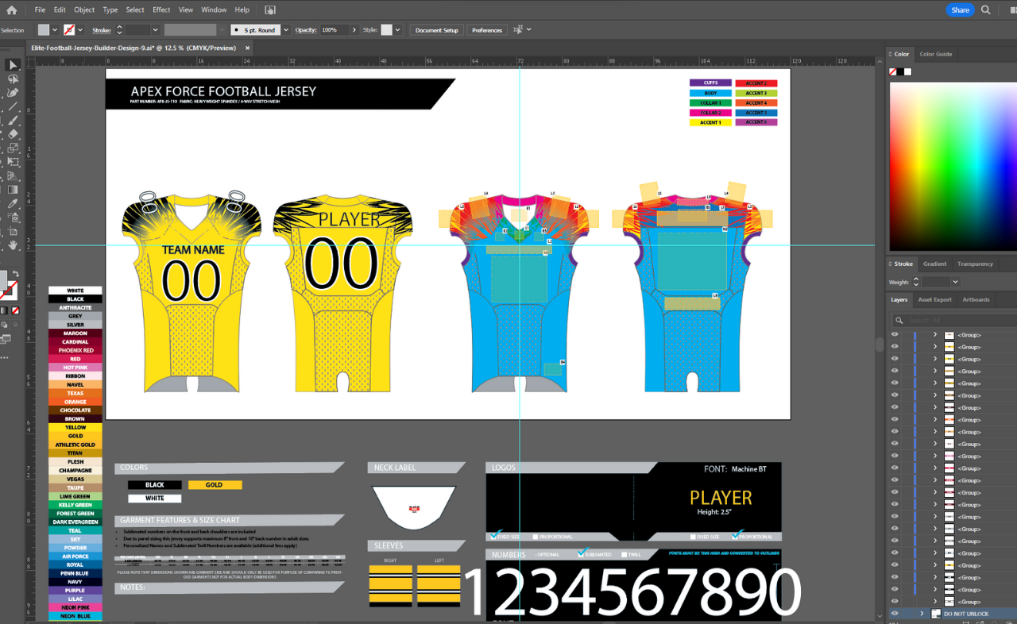Toggle eye icon of the last Group layer
Viewport: 1017px width, 624px height.
[x=895, y=602]
